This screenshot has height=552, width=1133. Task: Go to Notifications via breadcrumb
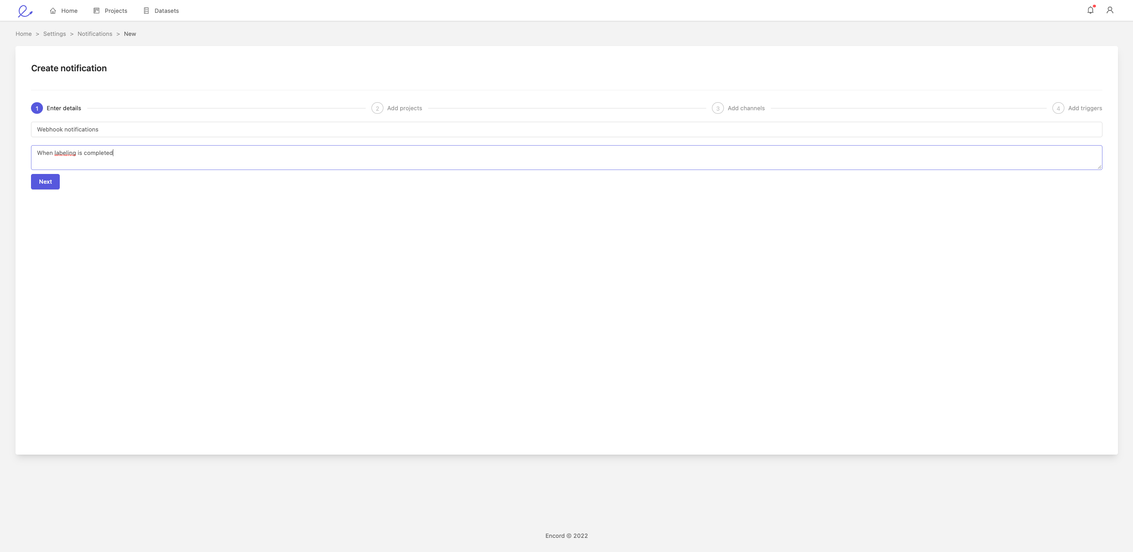pos(95,34)
